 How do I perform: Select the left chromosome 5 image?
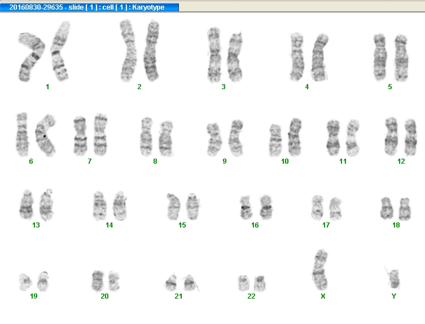[x=380, y=57]
